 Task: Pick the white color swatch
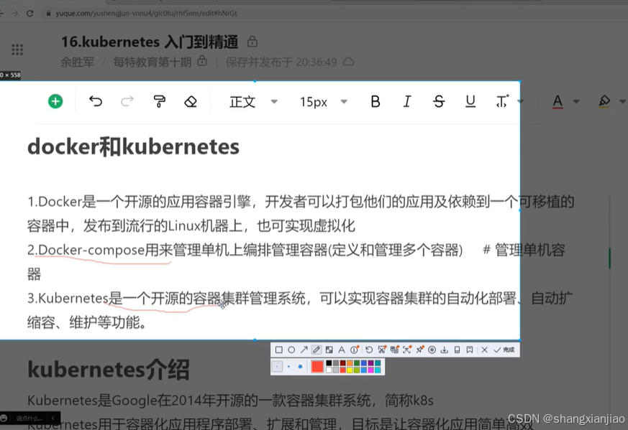tap(329, 370)
